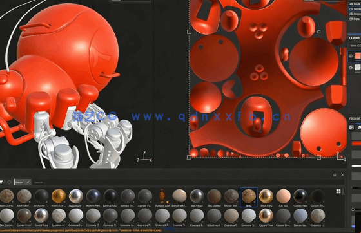The width and height of the screenshot is (361, 233).
Task: Click the shelf vertical scrollbar
Action: [344, 191]
